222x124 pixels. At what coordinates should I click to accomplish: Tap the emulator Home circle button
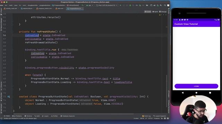(x=196, y=93)
